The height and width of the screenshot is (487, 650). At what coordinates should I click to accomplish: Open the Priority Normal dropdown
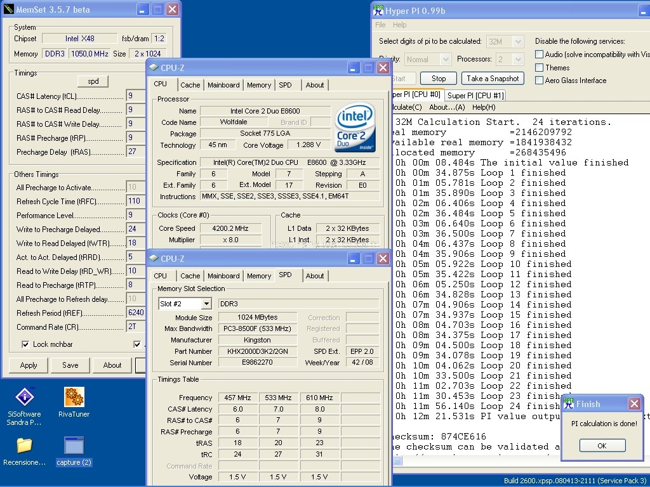pos(446,60)
